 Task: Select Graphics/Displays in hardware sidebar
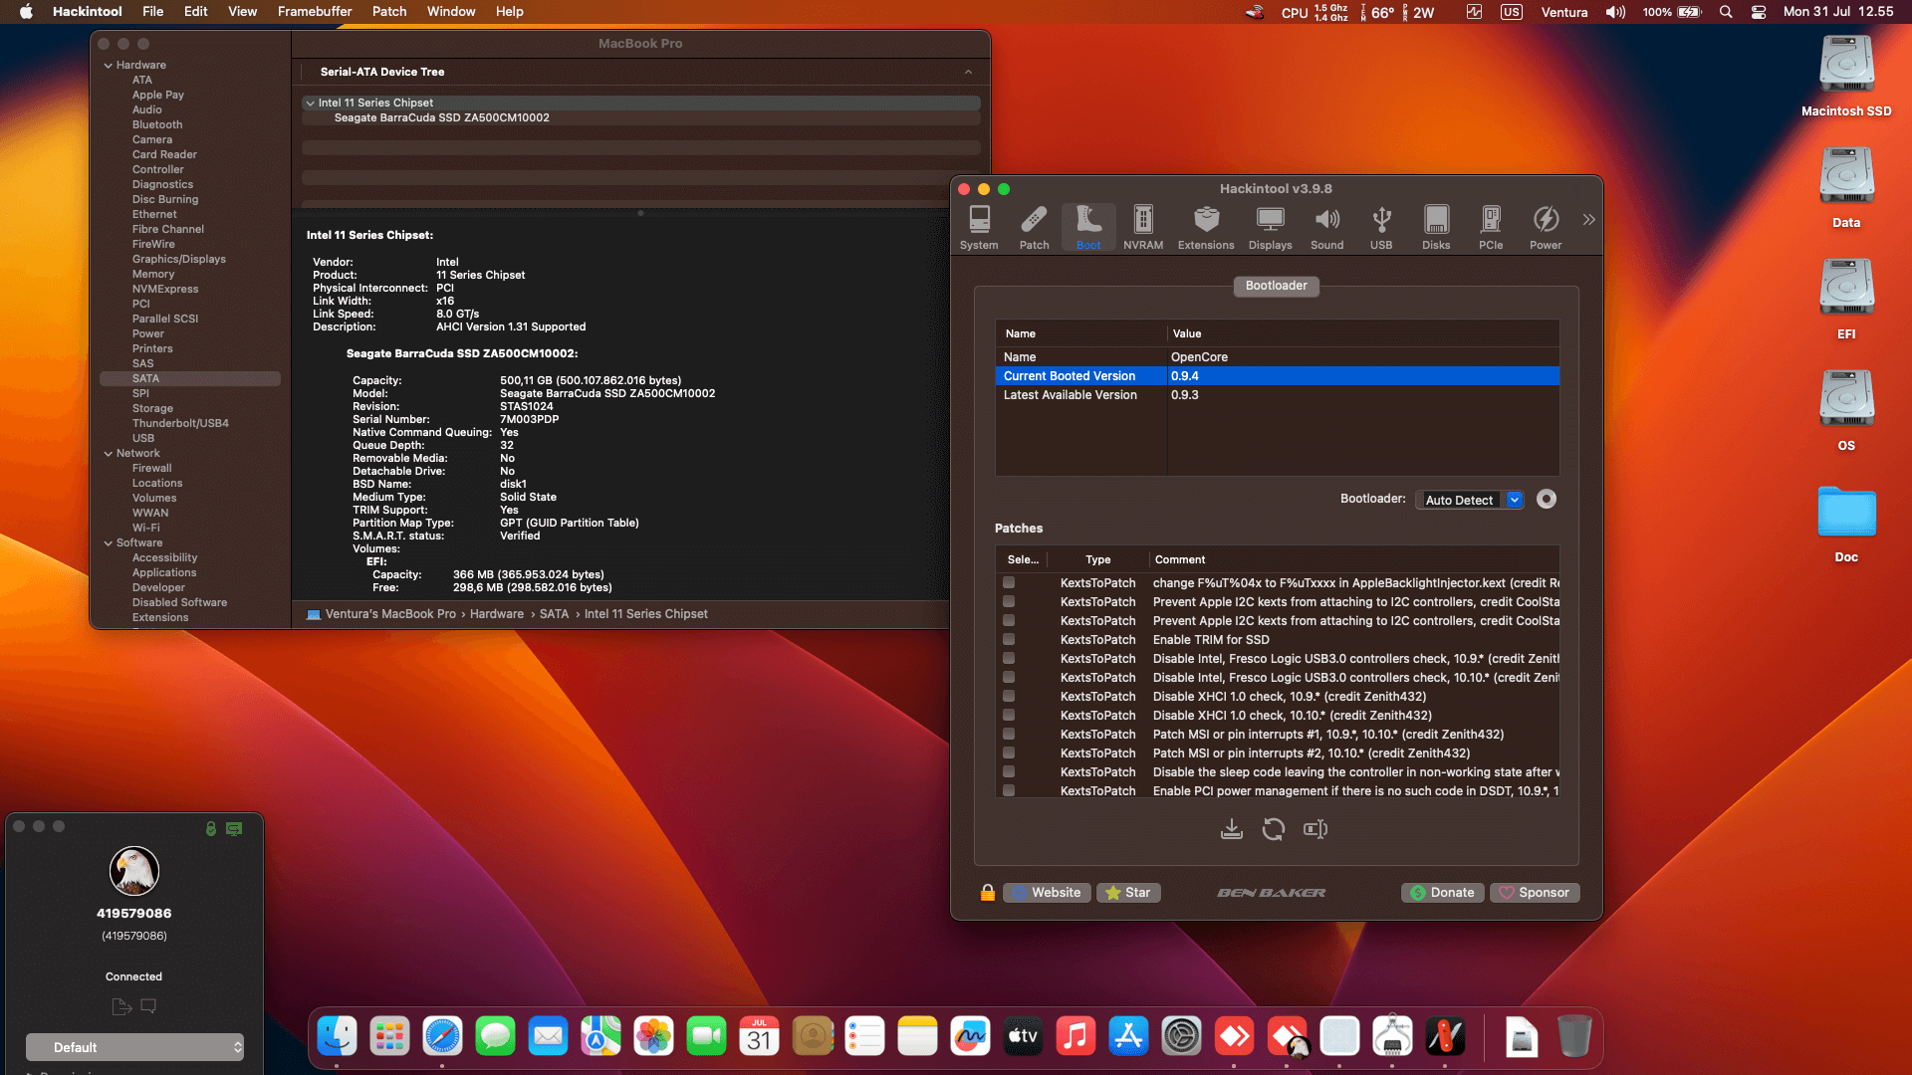(x=179, y=260)
